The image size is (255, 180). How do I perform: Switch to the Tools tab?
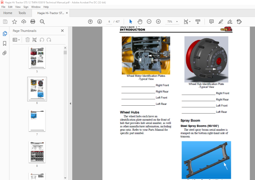(22, 13)
